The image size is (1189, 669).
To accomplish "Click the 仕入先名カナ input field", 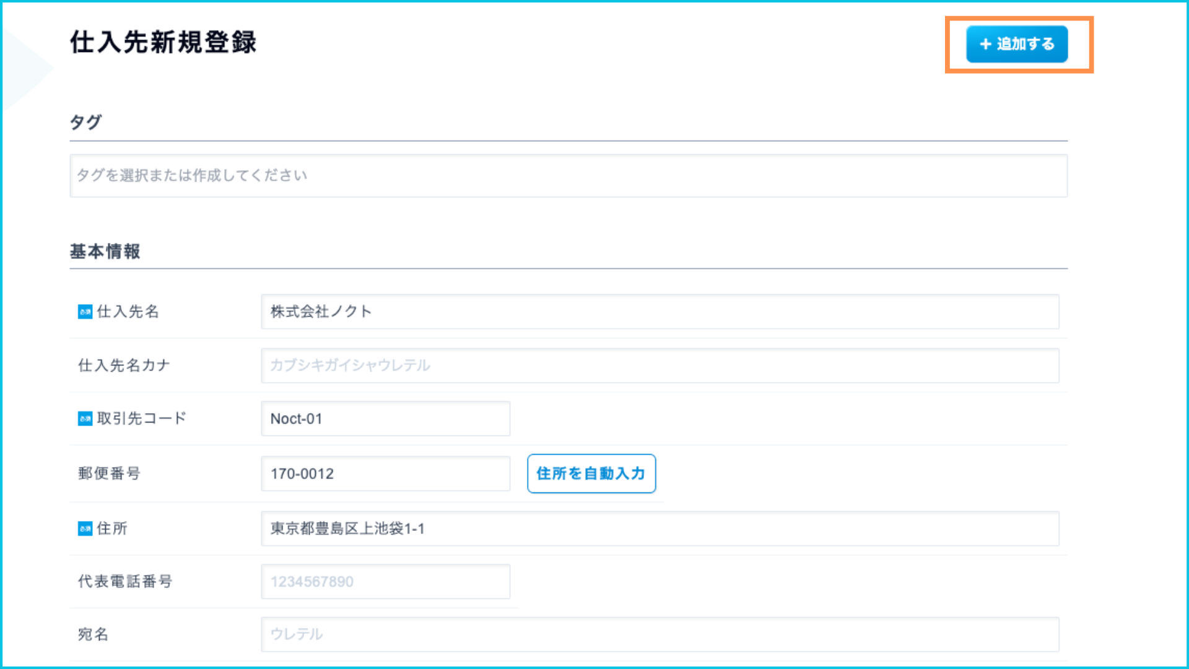I will coord(660,365).
